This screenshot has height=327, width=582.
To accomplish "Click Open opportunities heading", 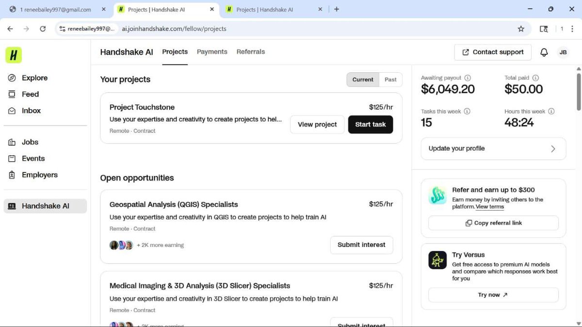I will pyautogui.click(x=137, y=178).
